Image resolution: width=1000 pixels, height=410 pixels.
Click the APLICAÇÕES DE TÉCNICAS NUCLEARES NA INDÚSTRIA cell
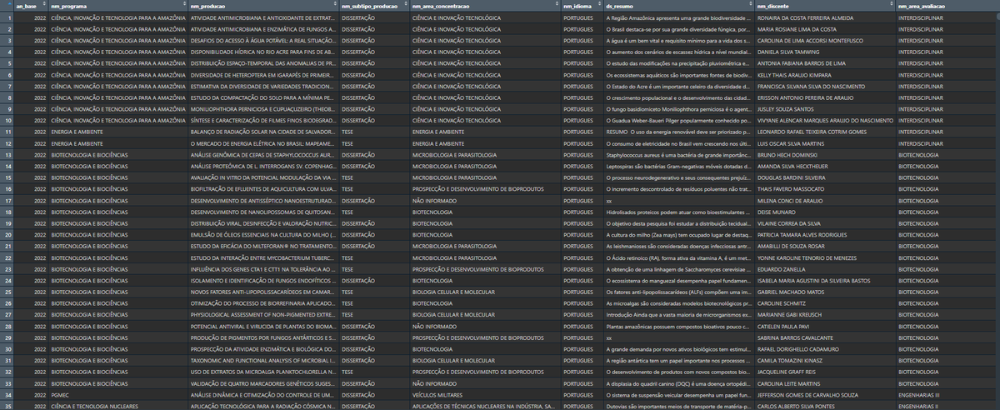pos(485,406)
